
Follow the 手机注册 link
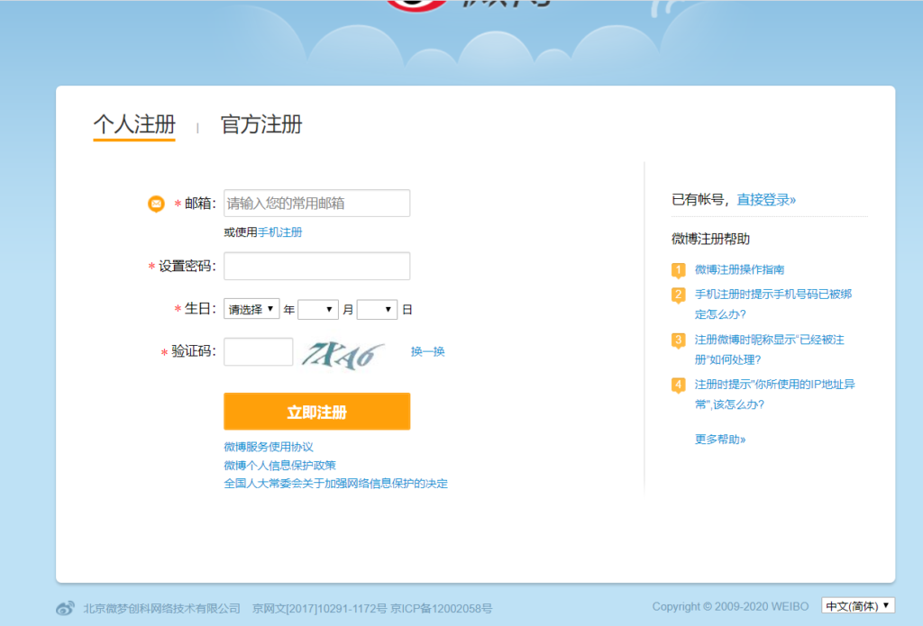[x=280, y=232]
